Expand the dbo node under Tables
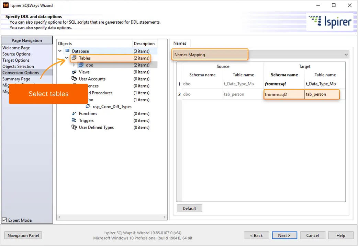The width and height of the screenshot is (358, 246). coord(74,65)
